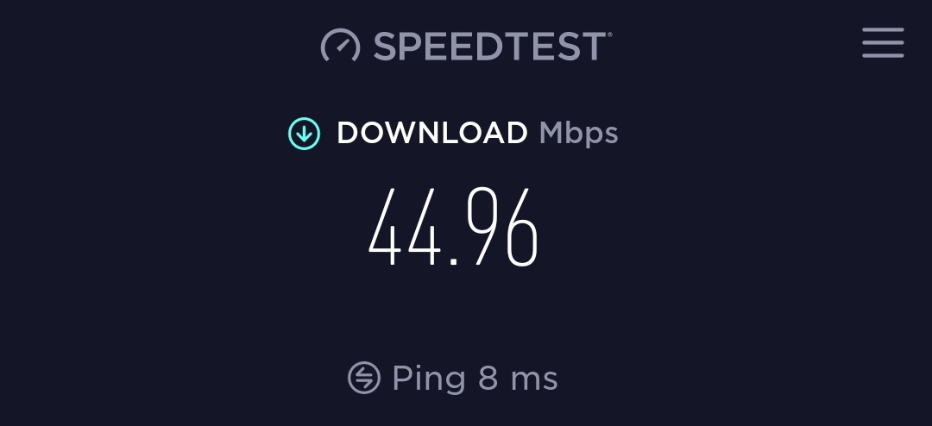
Task: Click the decimal digits 96 of the speed
Action: pos(503,227)
